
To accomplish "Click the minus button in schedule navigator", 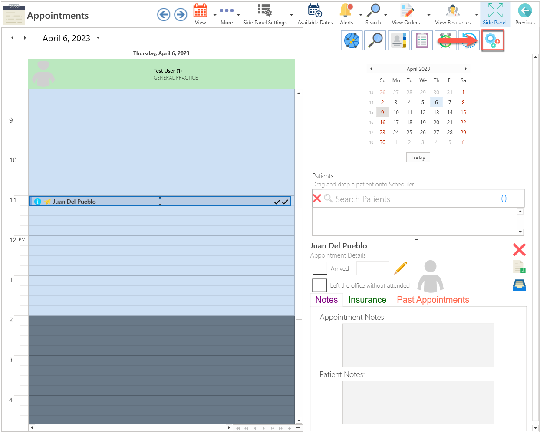I will click(x=298, y=428).
